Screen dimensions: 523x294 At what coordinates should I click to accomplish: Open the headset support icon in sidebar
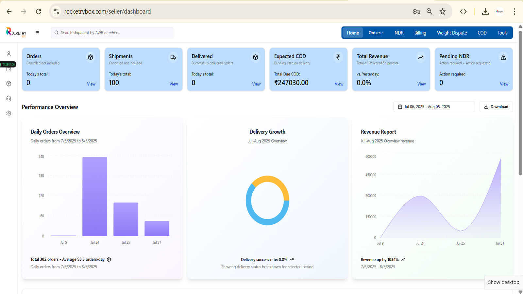click(x=9, y=99)
